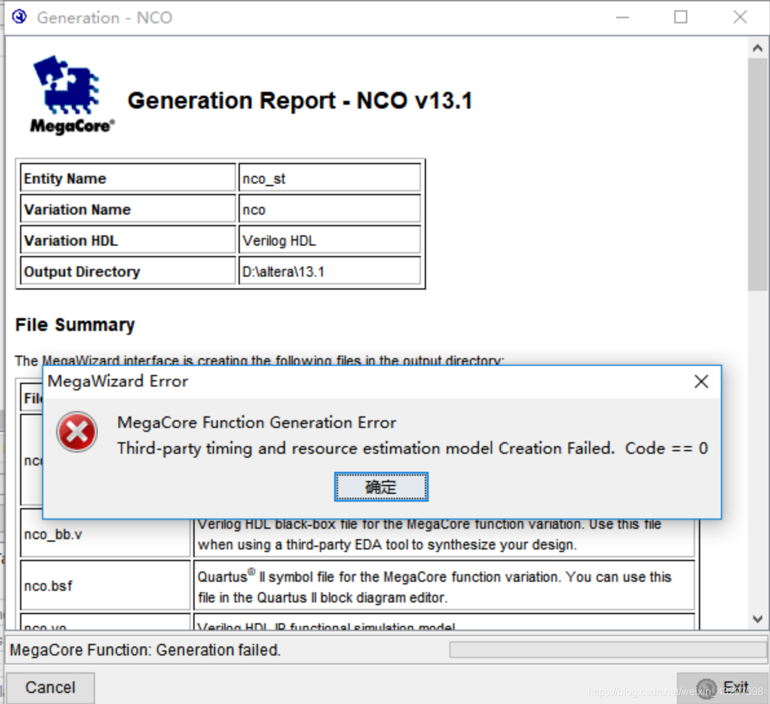Click the title bar application icon

[x=19, y=17]
